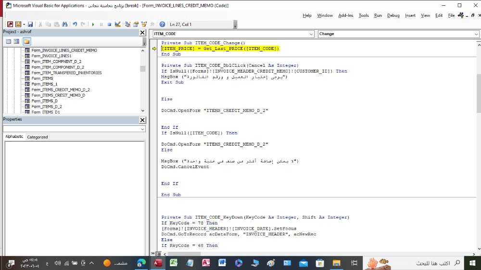This screenshot has width=481, height=270.
Task: Select Form_INVOICE_LINES1 in project tree
Action: [x=51, y=56]
